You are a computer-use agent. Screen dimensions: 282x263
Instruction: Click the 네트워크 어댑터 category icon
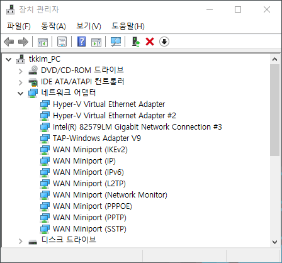33,93
